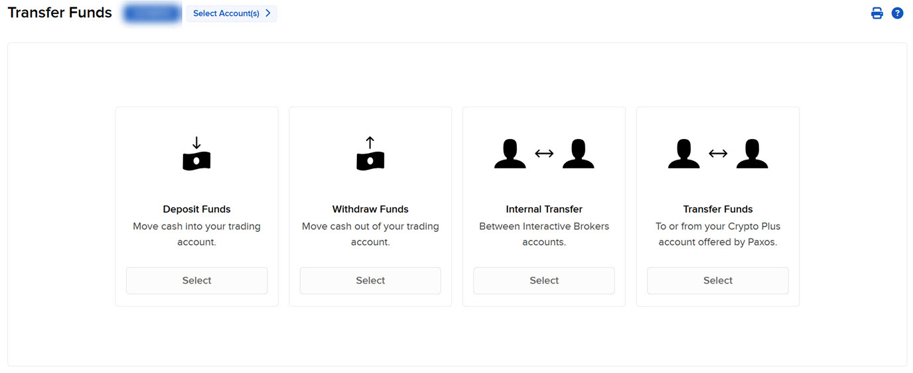Click the Deposit Funds cash icon
The width and height of the screenshot is (913, 373).
point(196,154)
